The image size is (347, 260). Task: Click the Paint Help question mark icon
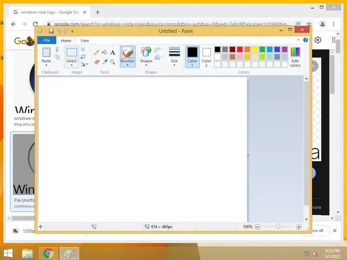pyautogui.click(x=306, y=40)
